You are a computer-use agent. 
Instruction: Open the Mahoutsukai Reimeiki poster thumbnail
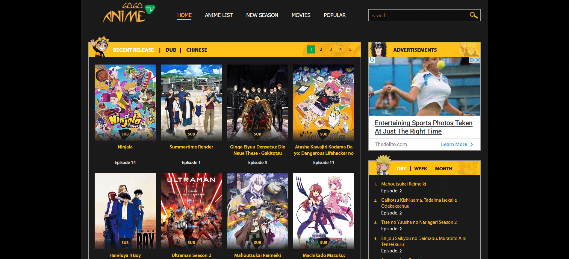tap(258, 211)
